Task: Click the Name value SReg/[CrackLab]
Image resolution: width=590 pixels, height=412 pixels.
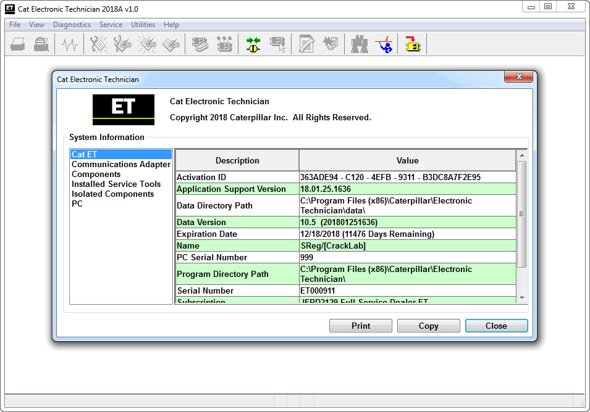Action: coord(408,245)
